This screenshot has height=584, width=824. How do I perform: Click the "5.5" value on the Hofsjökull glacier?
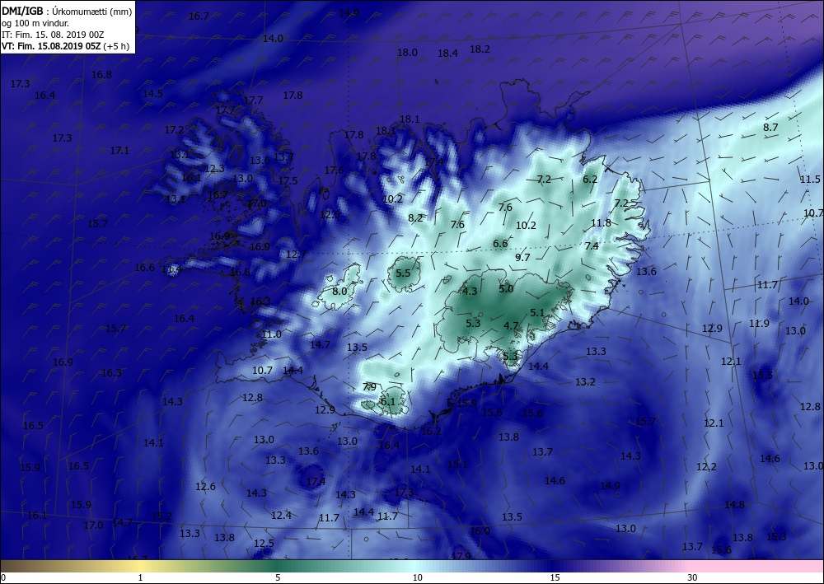(403, 273)
